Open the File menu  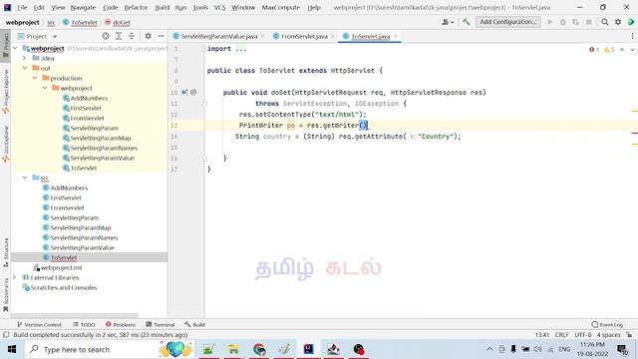tap(22, 7)
